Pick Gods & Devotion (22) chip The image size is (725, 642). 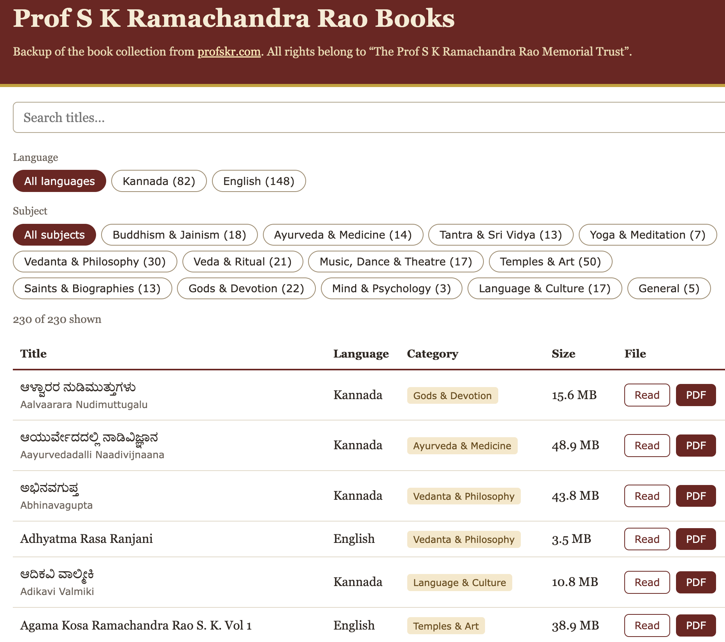coord(246,288)
